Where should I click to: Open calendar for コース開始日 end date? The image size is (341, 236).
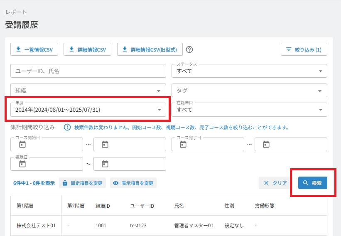[x=105, y=144]
